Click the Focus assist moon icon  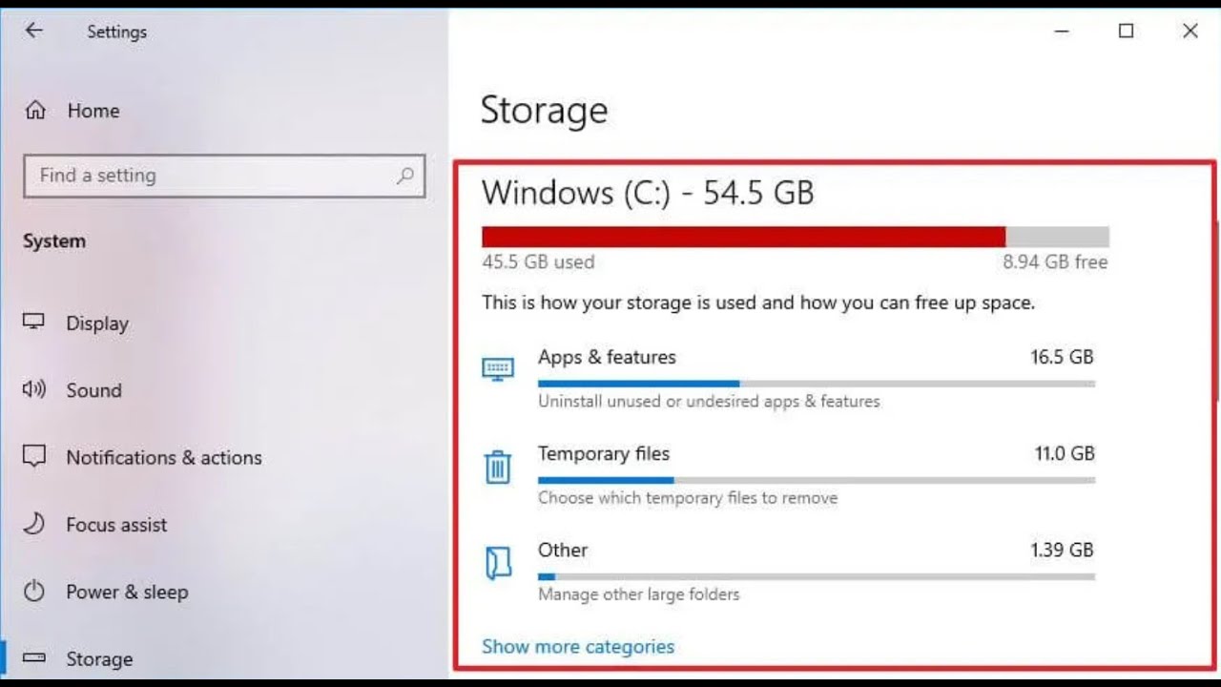34,524
